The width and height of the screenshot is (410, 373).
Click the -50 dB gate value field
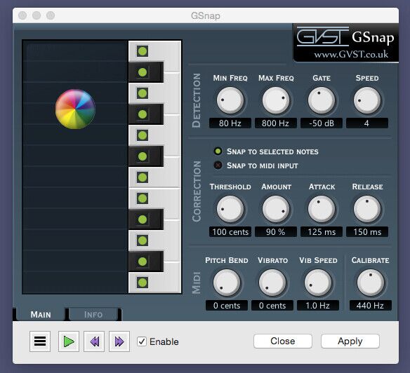(x=322, y=123)
